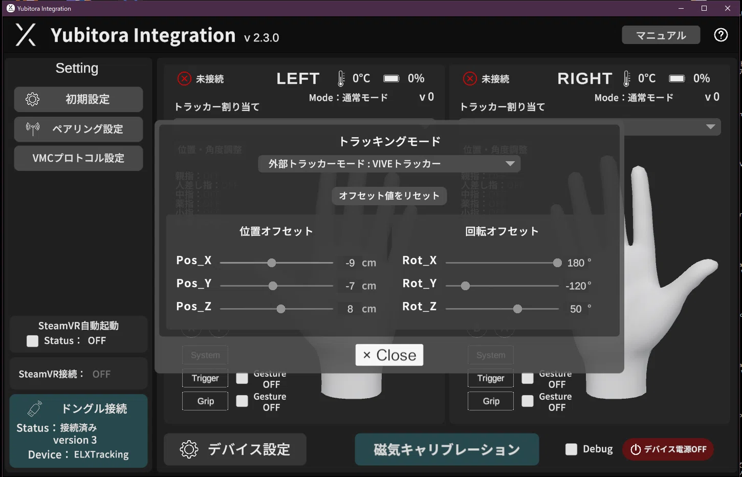Screen dimensions: 742x477
Task: Start 磁気キャリブレーション
Action: [x=447, y=449]
